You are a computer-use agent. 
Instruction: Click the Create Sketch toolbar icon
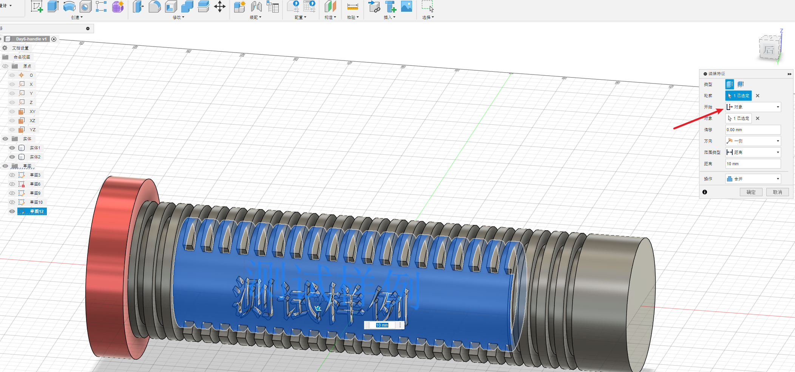[x=37, y=6]
